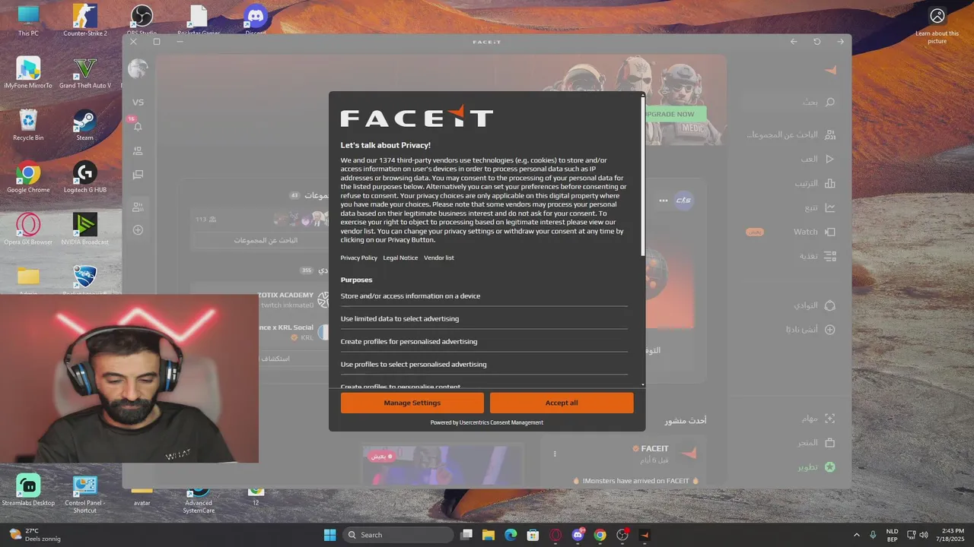Viewport: 974px width, 547px height.
Task: Open the Watch item in FACEIT sidebar
Action: click(814, 232)
